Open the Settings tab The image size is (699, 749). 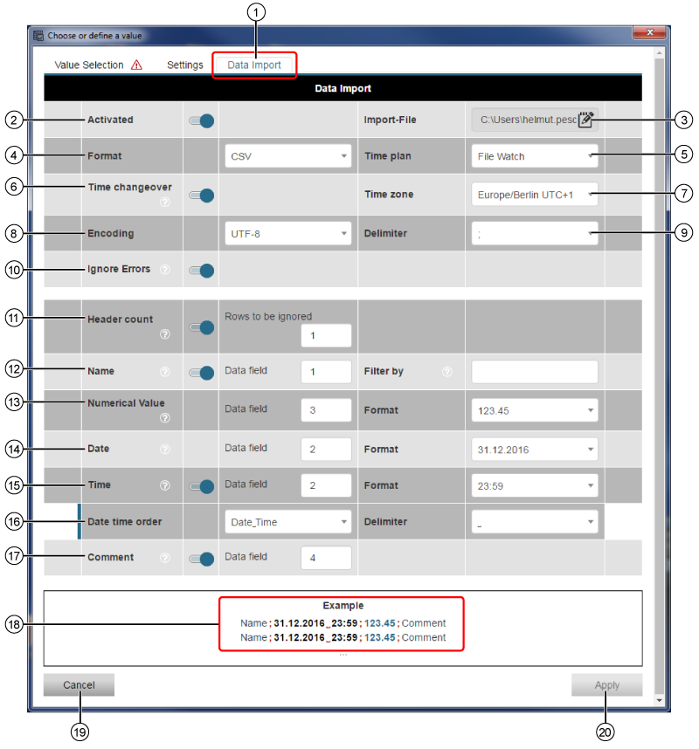(185, 65)
